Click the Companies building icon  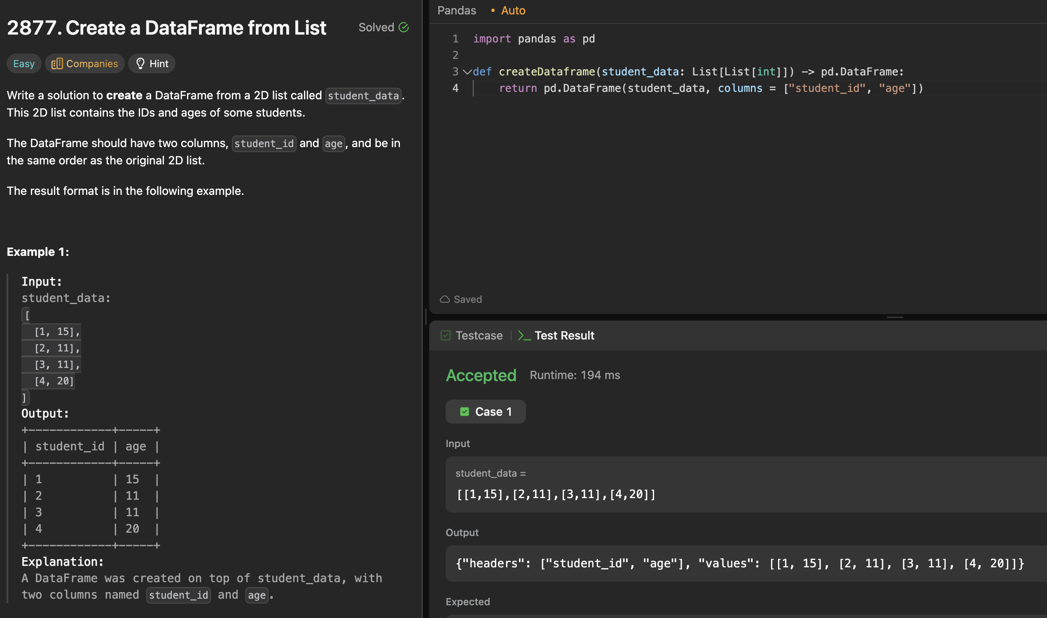pos(57,64)
